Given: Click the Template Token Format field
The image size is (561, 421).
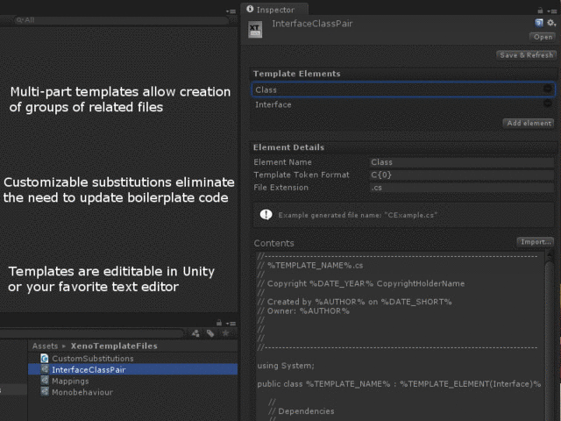Looking at the screenshot, I should [x=460, y=175].
